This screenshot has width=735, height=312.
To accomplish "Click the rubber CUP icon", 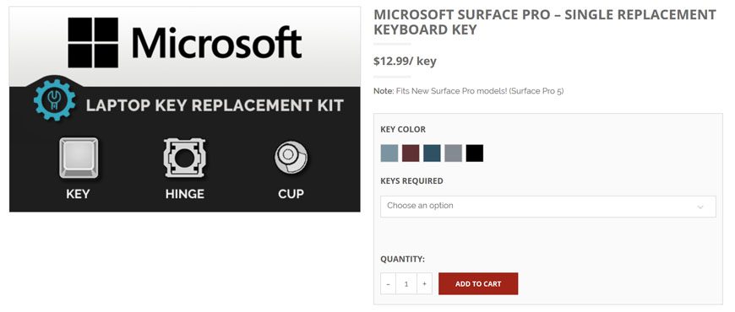I will coord(291,157).
